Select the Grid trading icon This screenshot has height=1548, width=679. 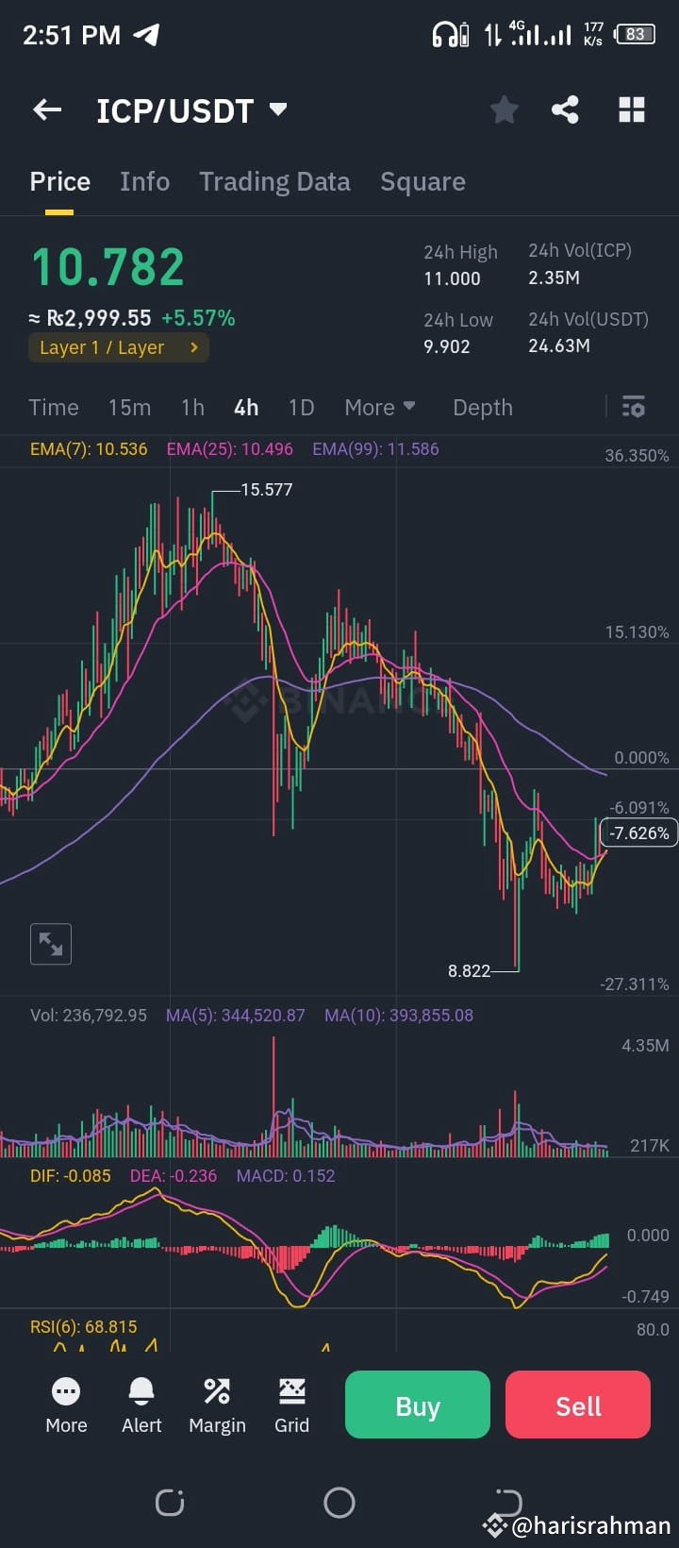(292, 1405)
